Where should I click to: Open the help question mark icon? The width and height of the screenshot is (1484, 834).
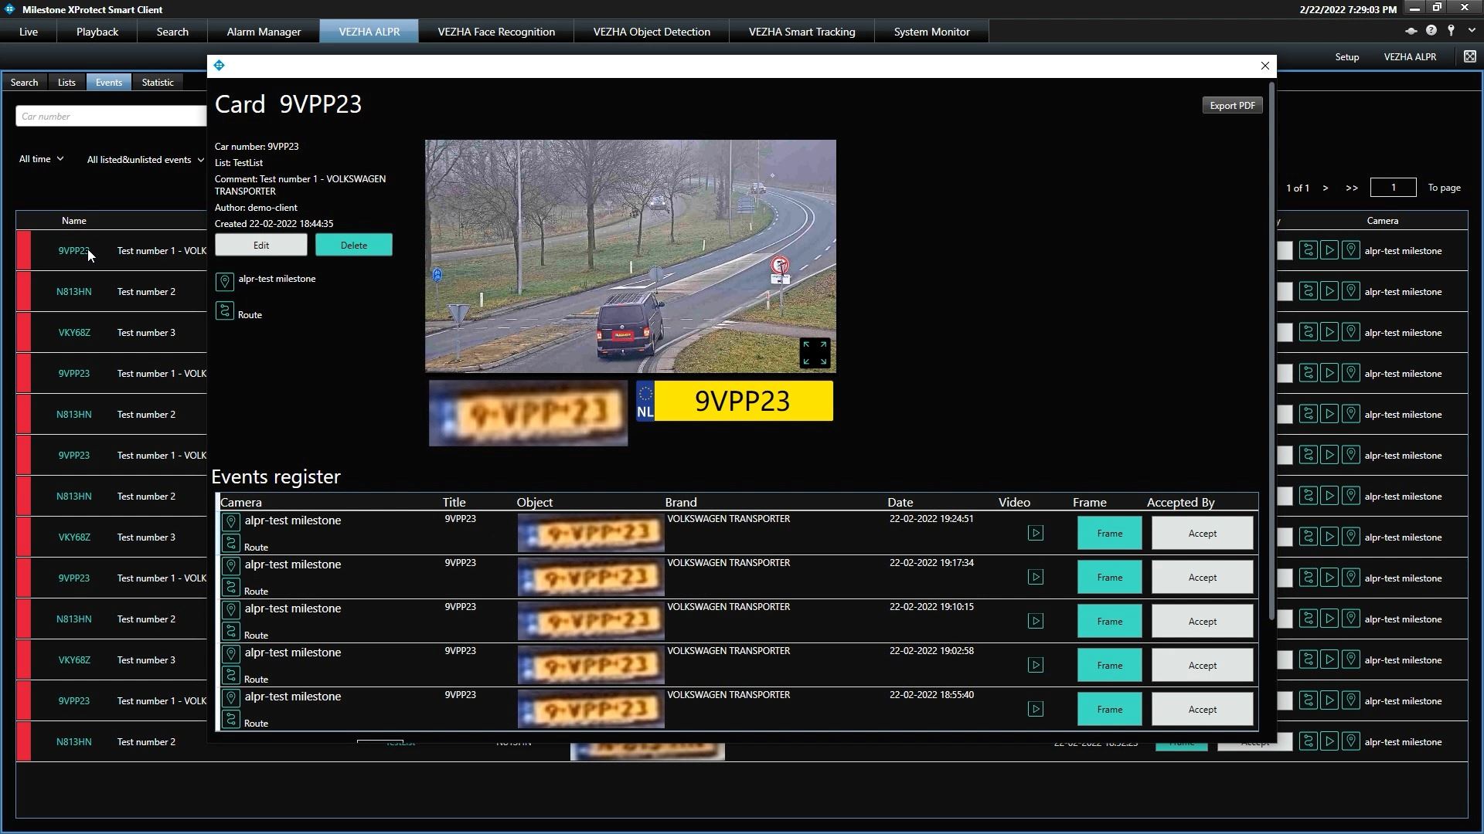point(1431,31)
